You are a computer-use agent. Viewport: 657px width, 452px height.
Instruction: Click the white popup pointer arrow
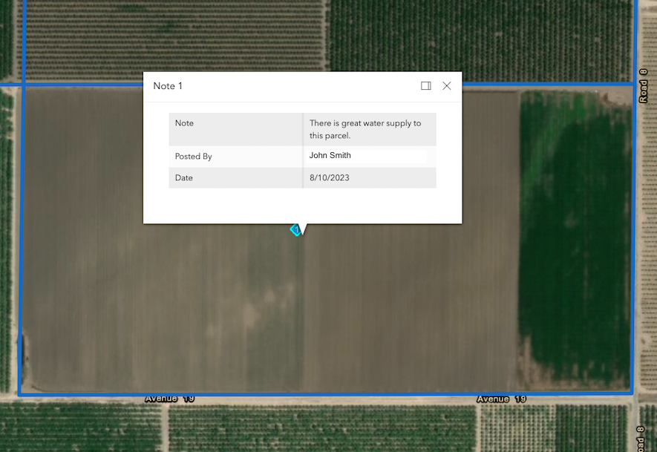pos(303,229)
